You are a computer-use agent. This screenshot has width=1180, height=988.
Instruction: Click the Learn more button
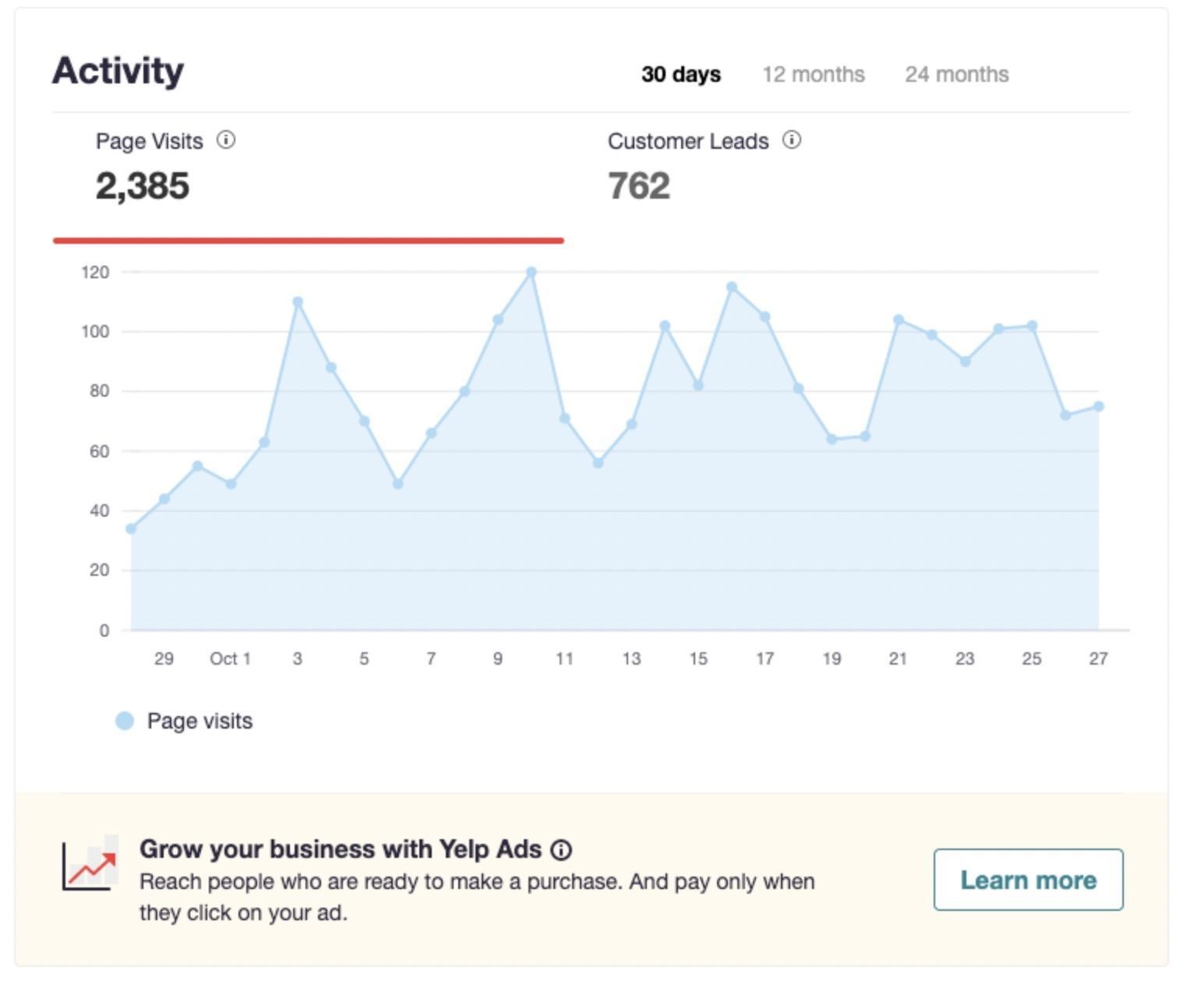point(1028,880)
